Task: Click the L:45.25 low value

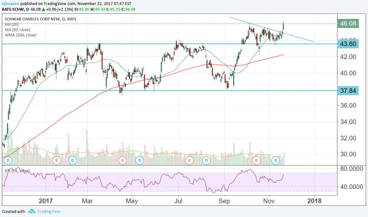Action: coord(113,9)
